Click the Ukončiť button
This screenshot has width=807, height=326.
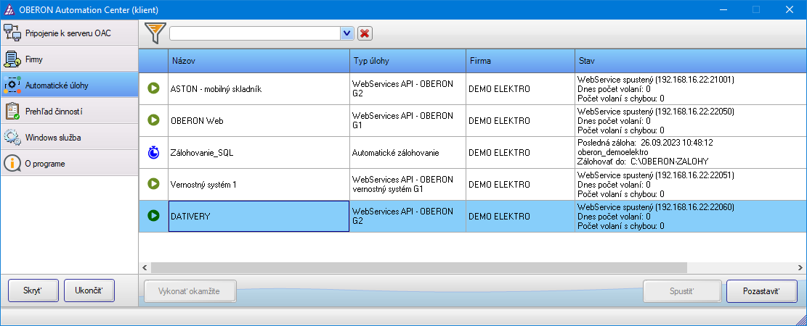point(89,291)
